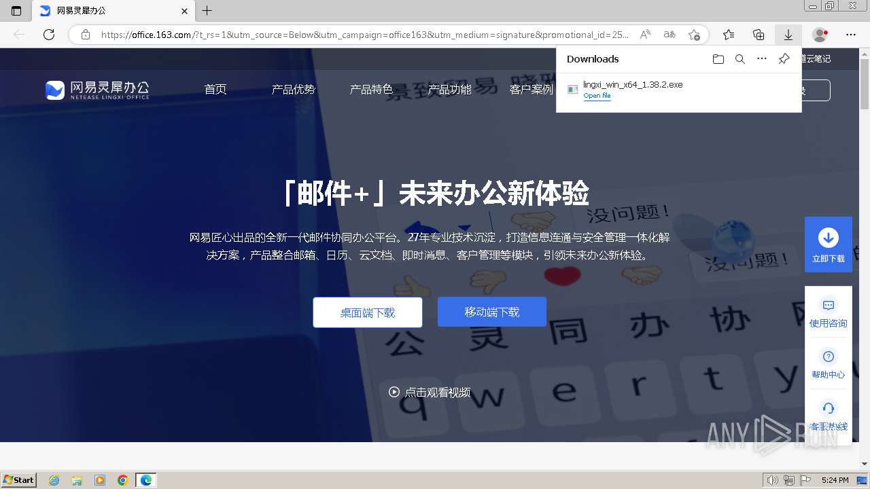This screenshot has width=870, height=489.
Task: Open 客户案例 nav item
Action: (532, 90)
